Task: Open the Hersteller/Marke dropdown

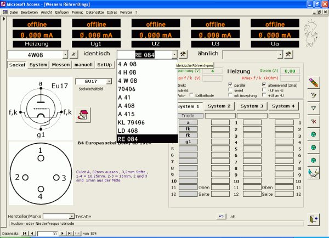Action: [x=71, y=216]
